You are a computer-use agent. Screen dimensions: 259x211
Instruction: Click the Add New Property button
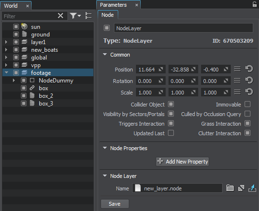[182, 162]
